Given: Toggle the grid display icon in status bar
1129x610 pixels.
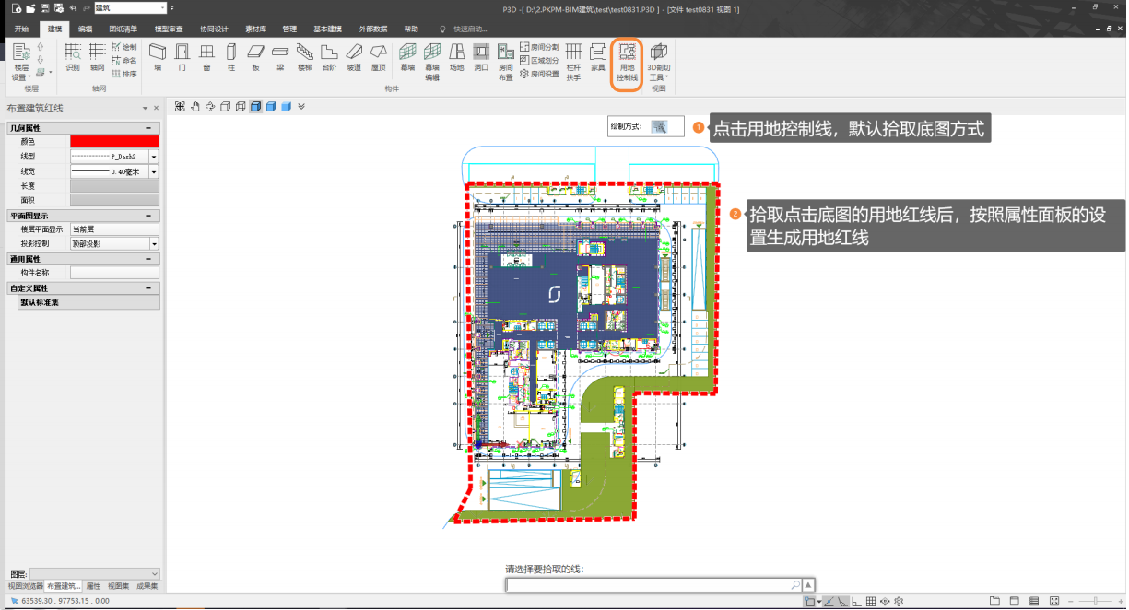Looking at the screenshot, I should pos(871,602).
